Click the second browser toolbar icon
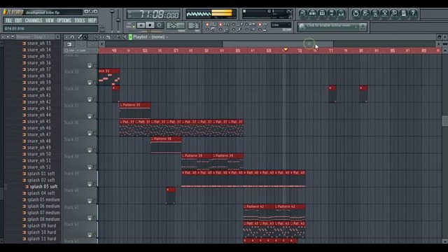 (8, 37)
